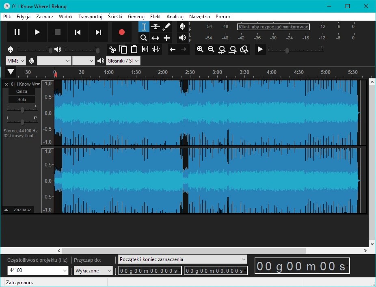Open the recording device dropdown
Image resolution: width=376 pixels, height=287 pixels.
pyautogui.click(x=54, y=61)
